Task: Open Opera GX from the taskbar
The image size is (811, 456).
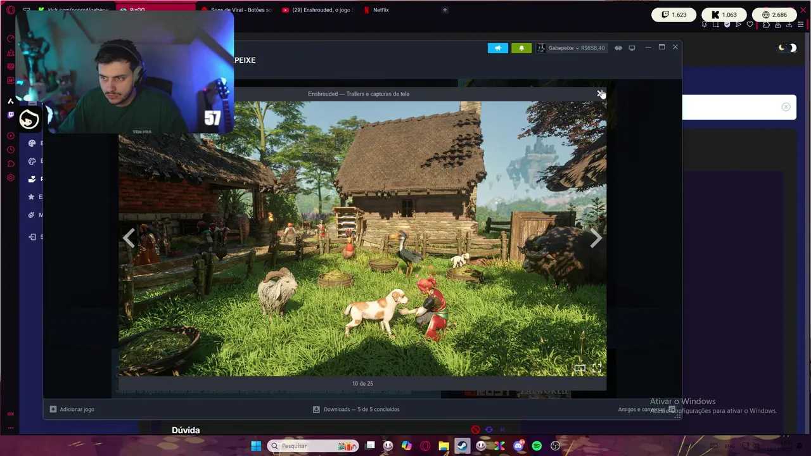Action: (x=425, y=446)
